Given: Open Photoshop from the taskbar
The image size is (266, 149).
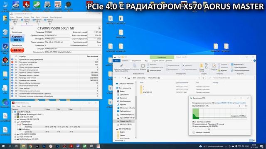Looking at the screenshot, I should [44, 146].
